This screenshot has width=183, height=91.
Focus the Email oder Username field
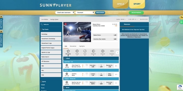[65, 13]
